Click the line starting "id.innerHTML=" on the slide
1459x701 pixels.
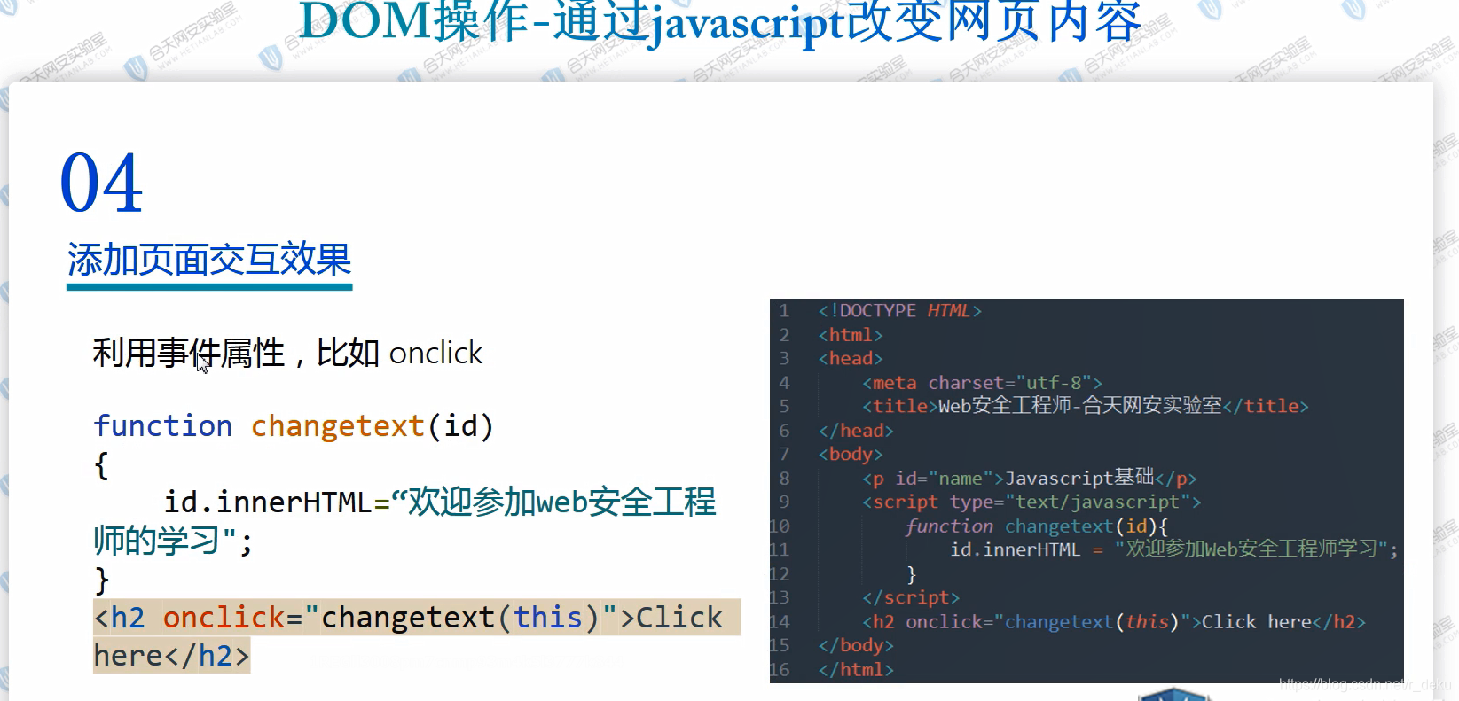440,502
